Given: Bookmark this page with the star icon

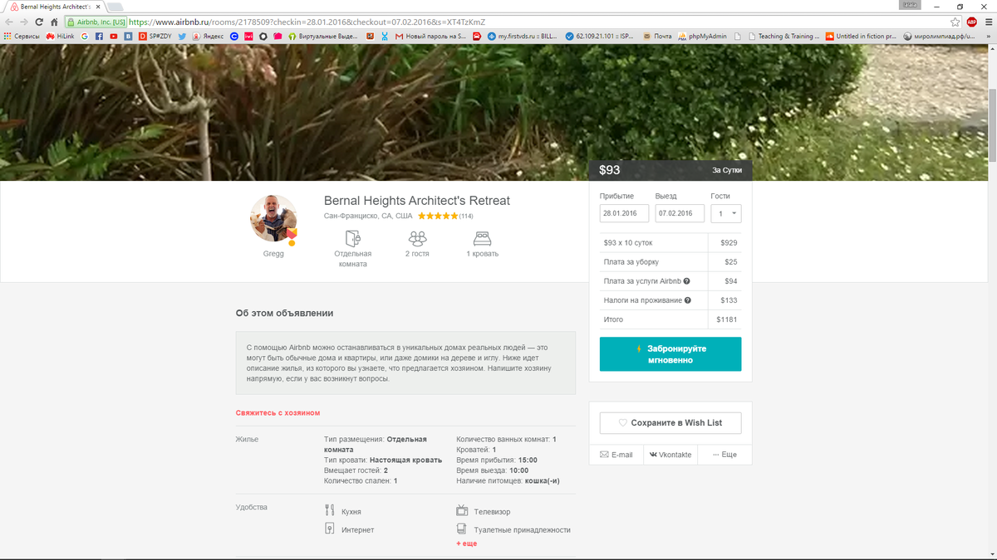Looking at the screenshot, I should (x=955, y=22).
